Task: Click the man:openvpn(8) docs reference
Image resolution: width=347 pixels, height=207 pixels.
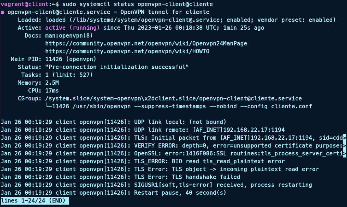Action: [x=69, y=36]
